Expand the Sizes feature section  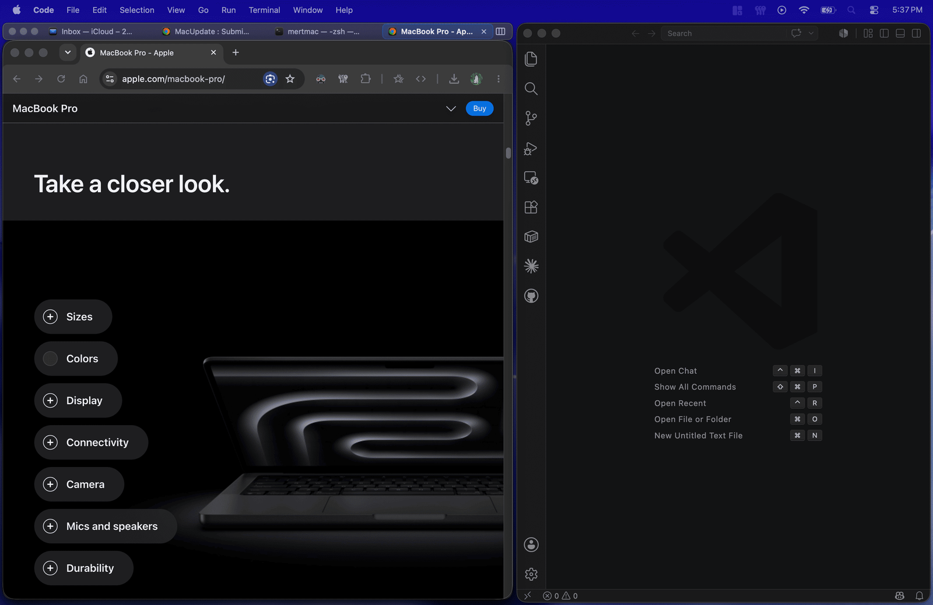73,317
